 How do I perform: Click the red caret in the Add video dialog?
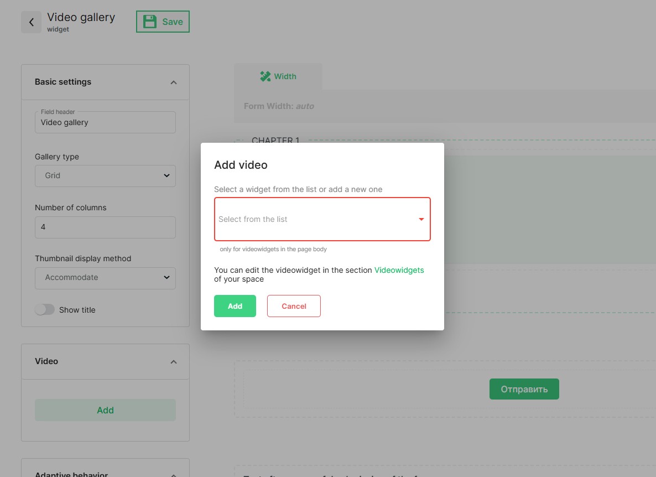click(x=421, y=220)
